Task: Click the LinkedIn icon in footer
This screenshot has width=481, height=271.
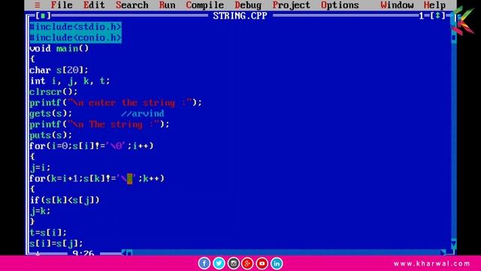Action: (x=277, y=263)
